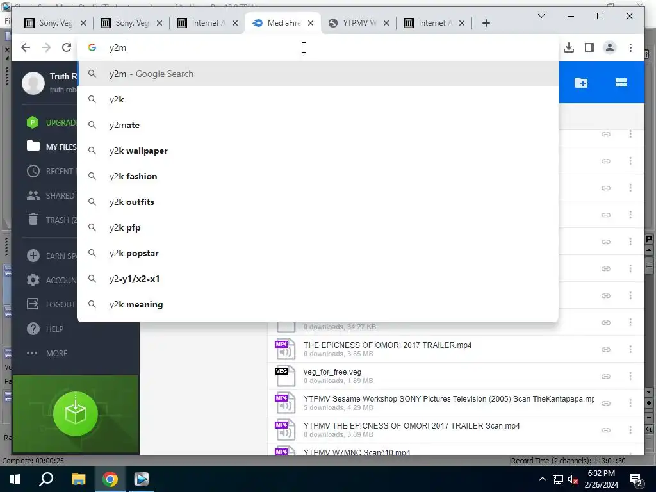Viewport: 656px width, 492px height.
Task: Switch to first Sony Vegas tab
Action: (55, 23)
